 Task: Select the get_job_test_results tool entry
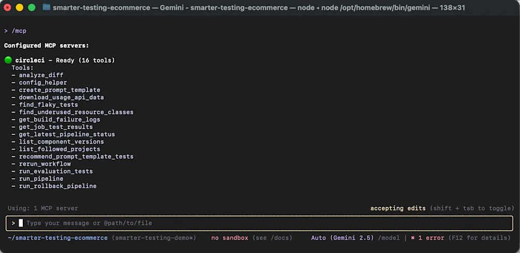pyautogui.click(x=55, y=127)
